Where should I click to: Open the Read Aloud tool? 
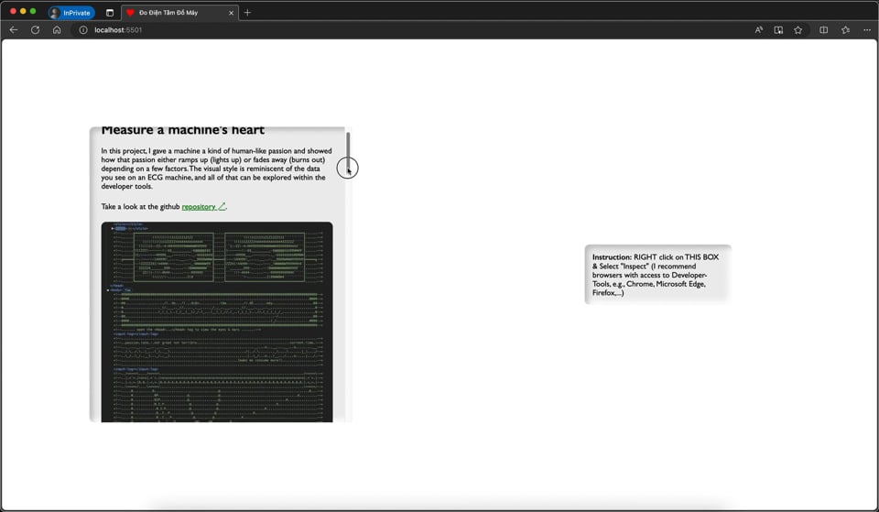coord(758,29)
